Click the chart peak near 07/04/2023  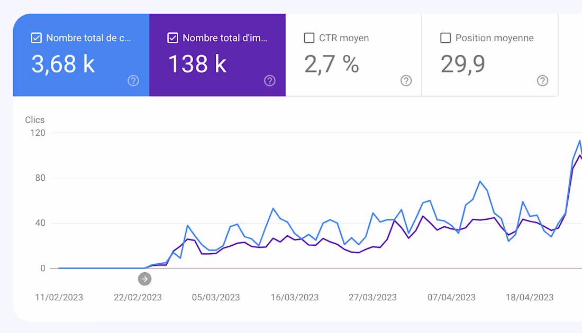[x=479, y=182]
